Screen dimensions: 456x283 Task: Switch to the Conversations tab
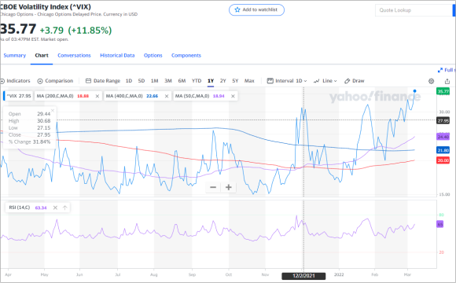click(74, 55)
